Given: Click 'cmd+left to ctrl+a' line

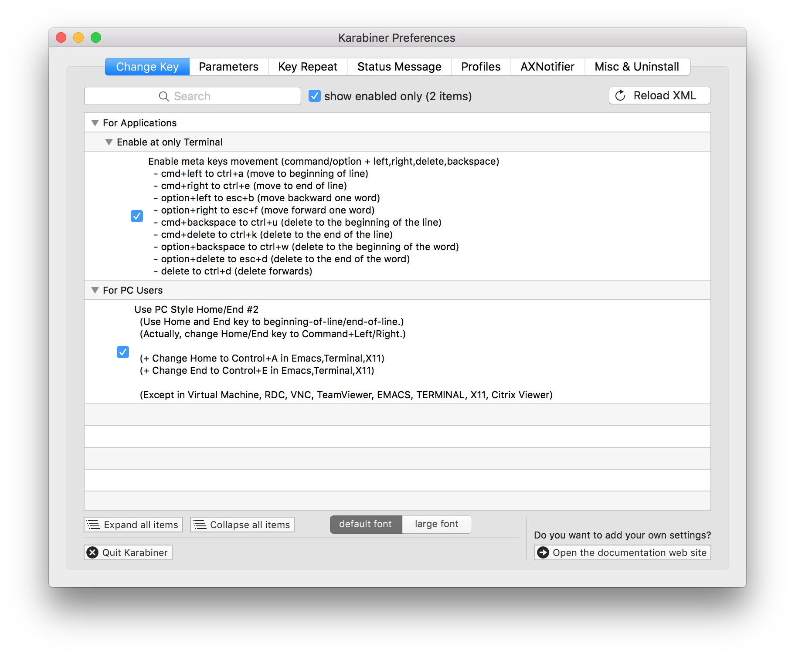Looking at the screenshot, I should (261, 173).
